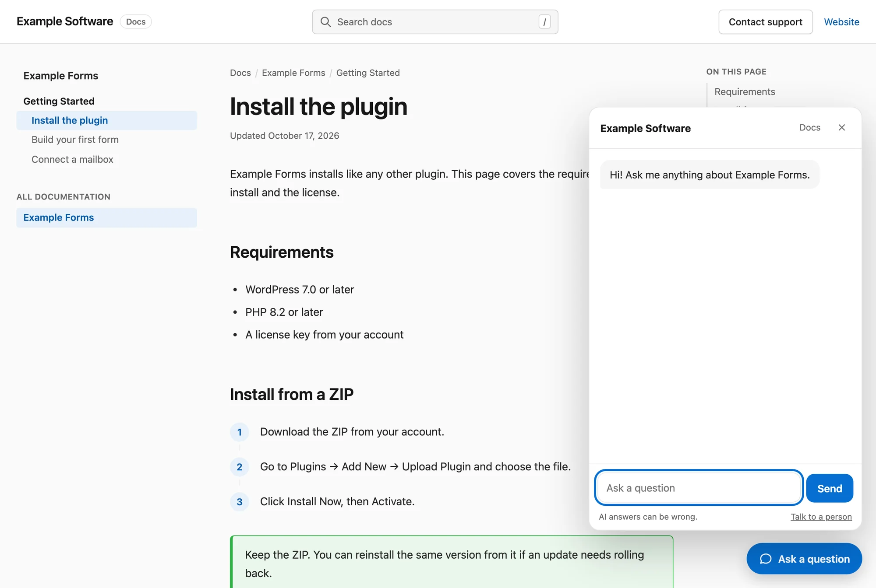
Task: Click the Install the plugin page title
Action: click(319, 106)
